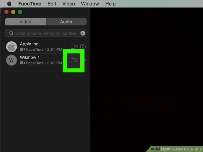This screenshot has height=152, width=203.
Task: Select the Wikihow 1 W avatar
Action: point(11,60)
